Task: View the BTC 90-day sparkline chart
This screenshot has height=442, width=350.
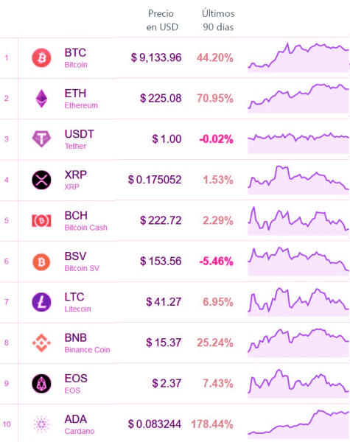Action: (298, 57)
